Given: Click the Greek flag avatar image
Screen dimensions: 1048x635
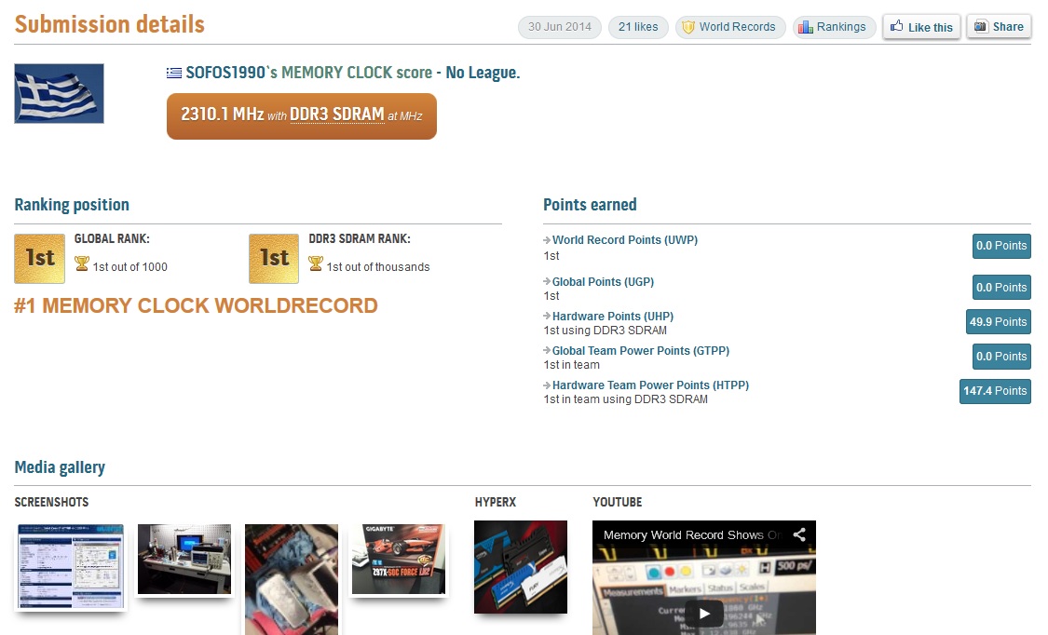Looking at the screenshot, I should coord(60,93).
